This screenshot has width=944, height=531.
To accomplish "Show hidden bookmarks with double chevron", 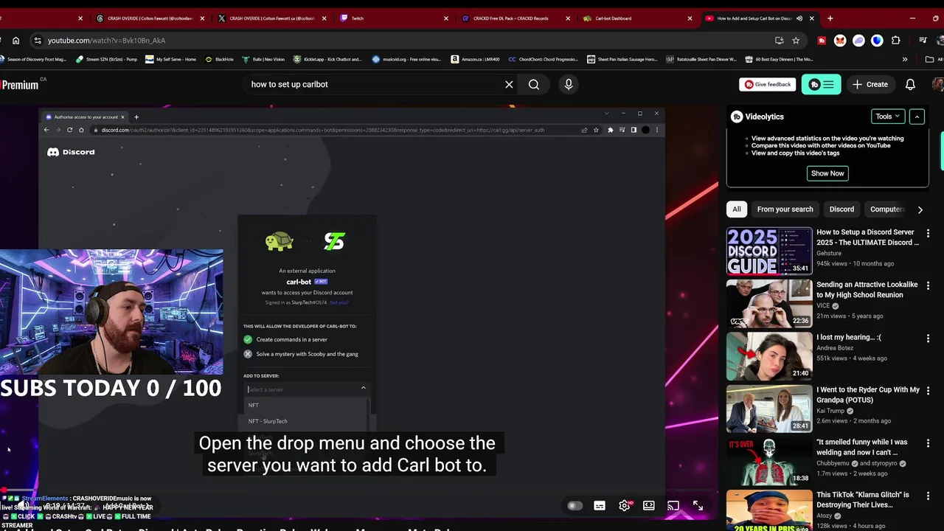I will coord(905,59).
